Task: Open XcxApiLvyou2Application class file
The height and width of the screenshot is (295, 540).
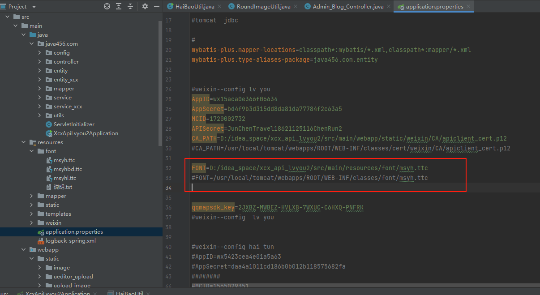Action: click(86, 133)
